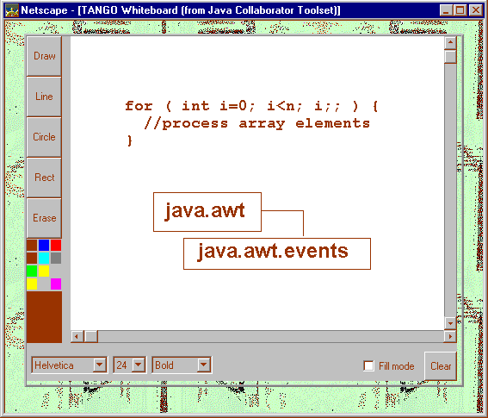Pick the blue color swatch
The width and height of the screenshot is (488, 418).
[44, 245]
